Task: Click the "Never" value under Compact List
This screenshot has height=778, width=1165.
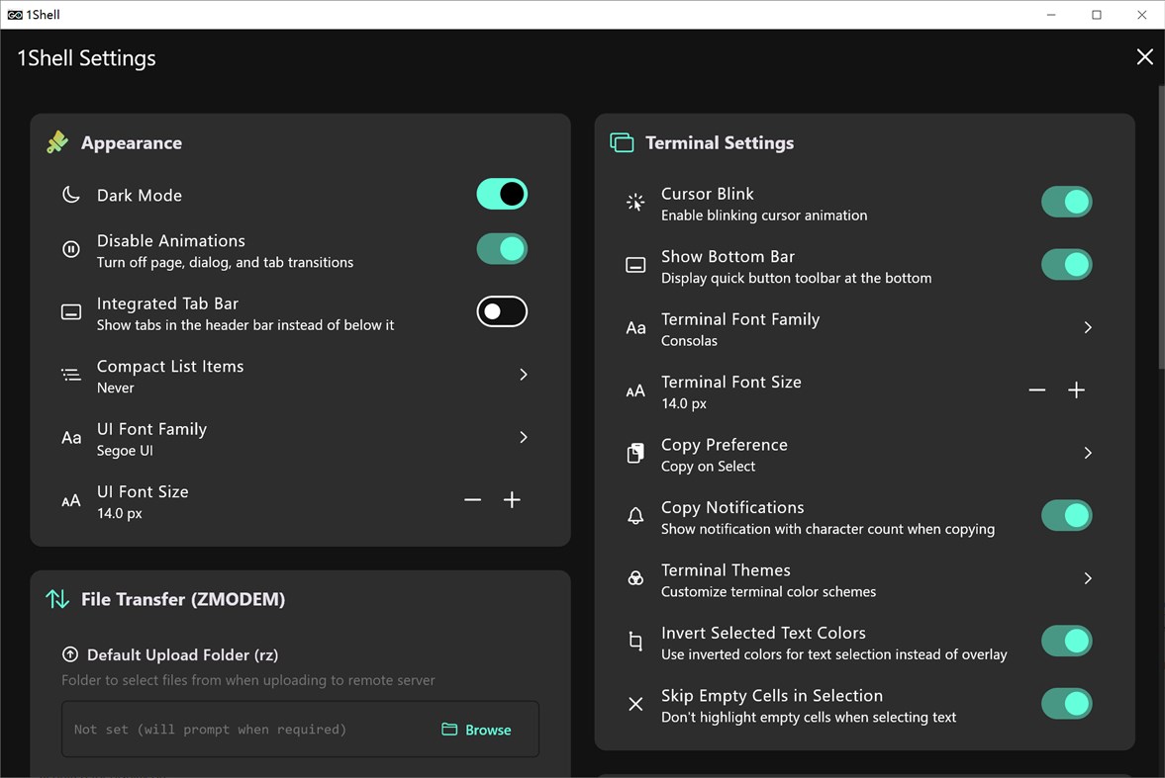Action: click(x=115, y=388)
